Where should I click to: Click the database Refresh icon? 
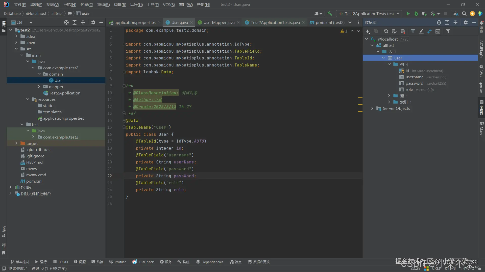(x=386, y=31)
